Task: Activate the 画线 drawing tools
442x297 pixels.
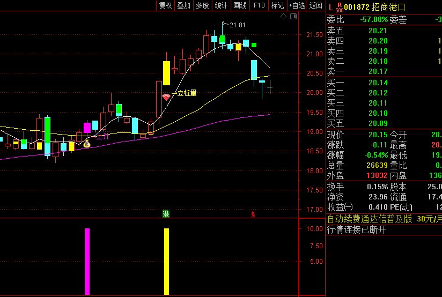Action: (240, 5)
